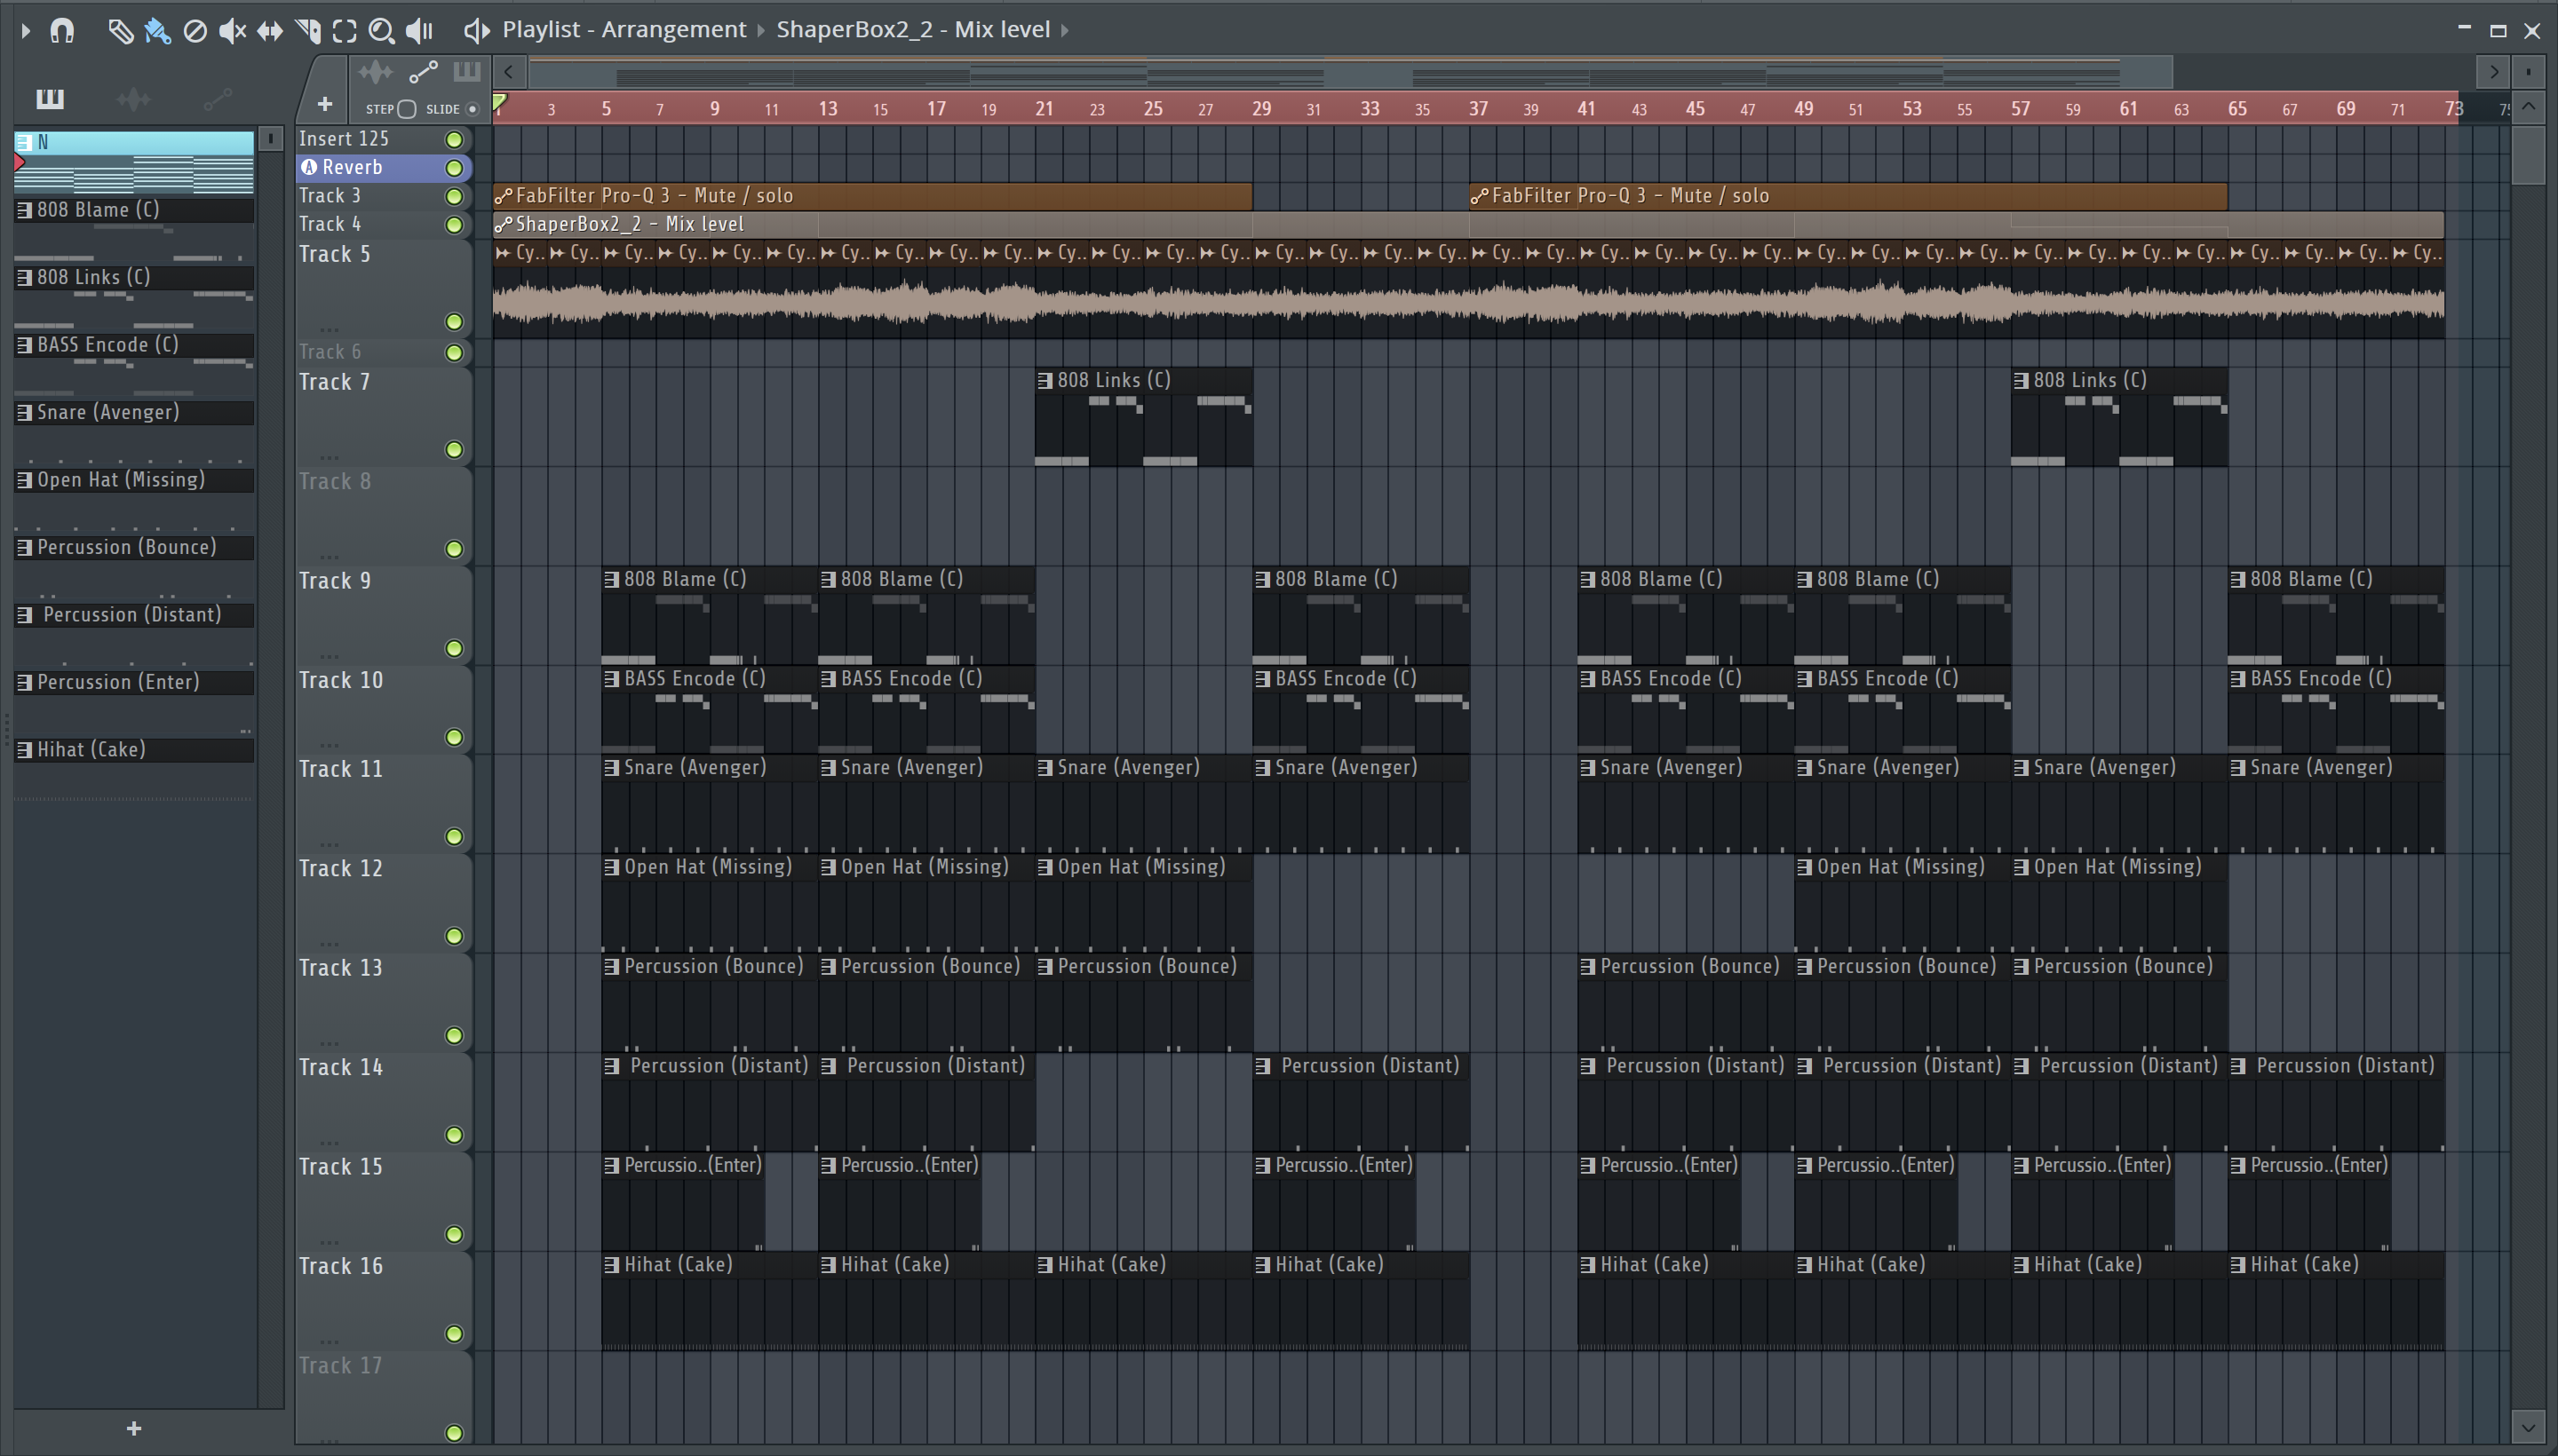Select the Paint brush tool
Screen dimensions: 2558x1456
[x=157, y=31]
